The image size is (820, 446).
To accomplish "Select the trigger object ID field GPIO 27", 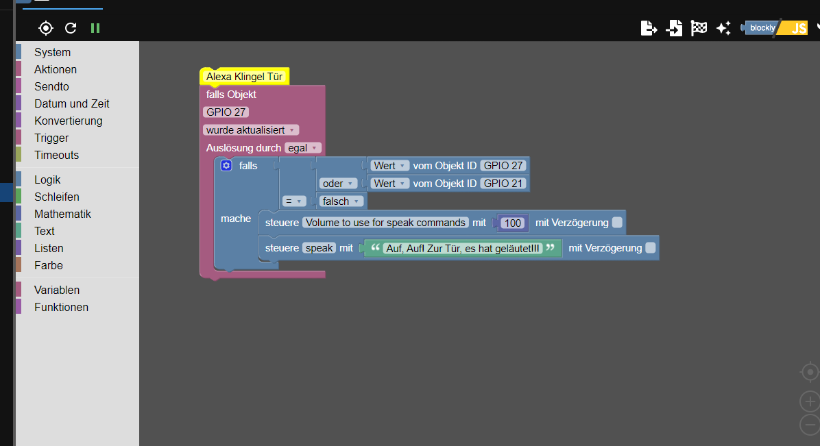I will (x=226, y=112).
